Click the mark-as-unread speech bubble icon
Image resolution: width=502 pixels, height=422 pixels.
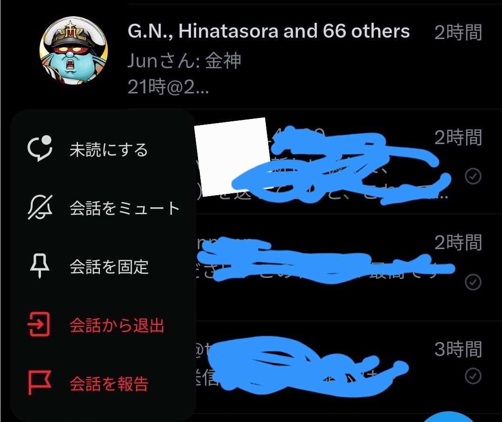[40, 149]
